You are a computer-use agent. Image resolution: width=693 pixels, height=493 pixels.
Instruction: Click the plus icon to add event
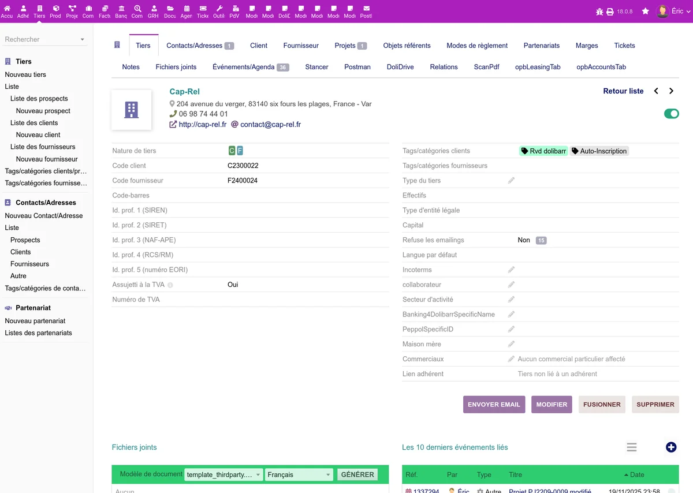[671, 447]
